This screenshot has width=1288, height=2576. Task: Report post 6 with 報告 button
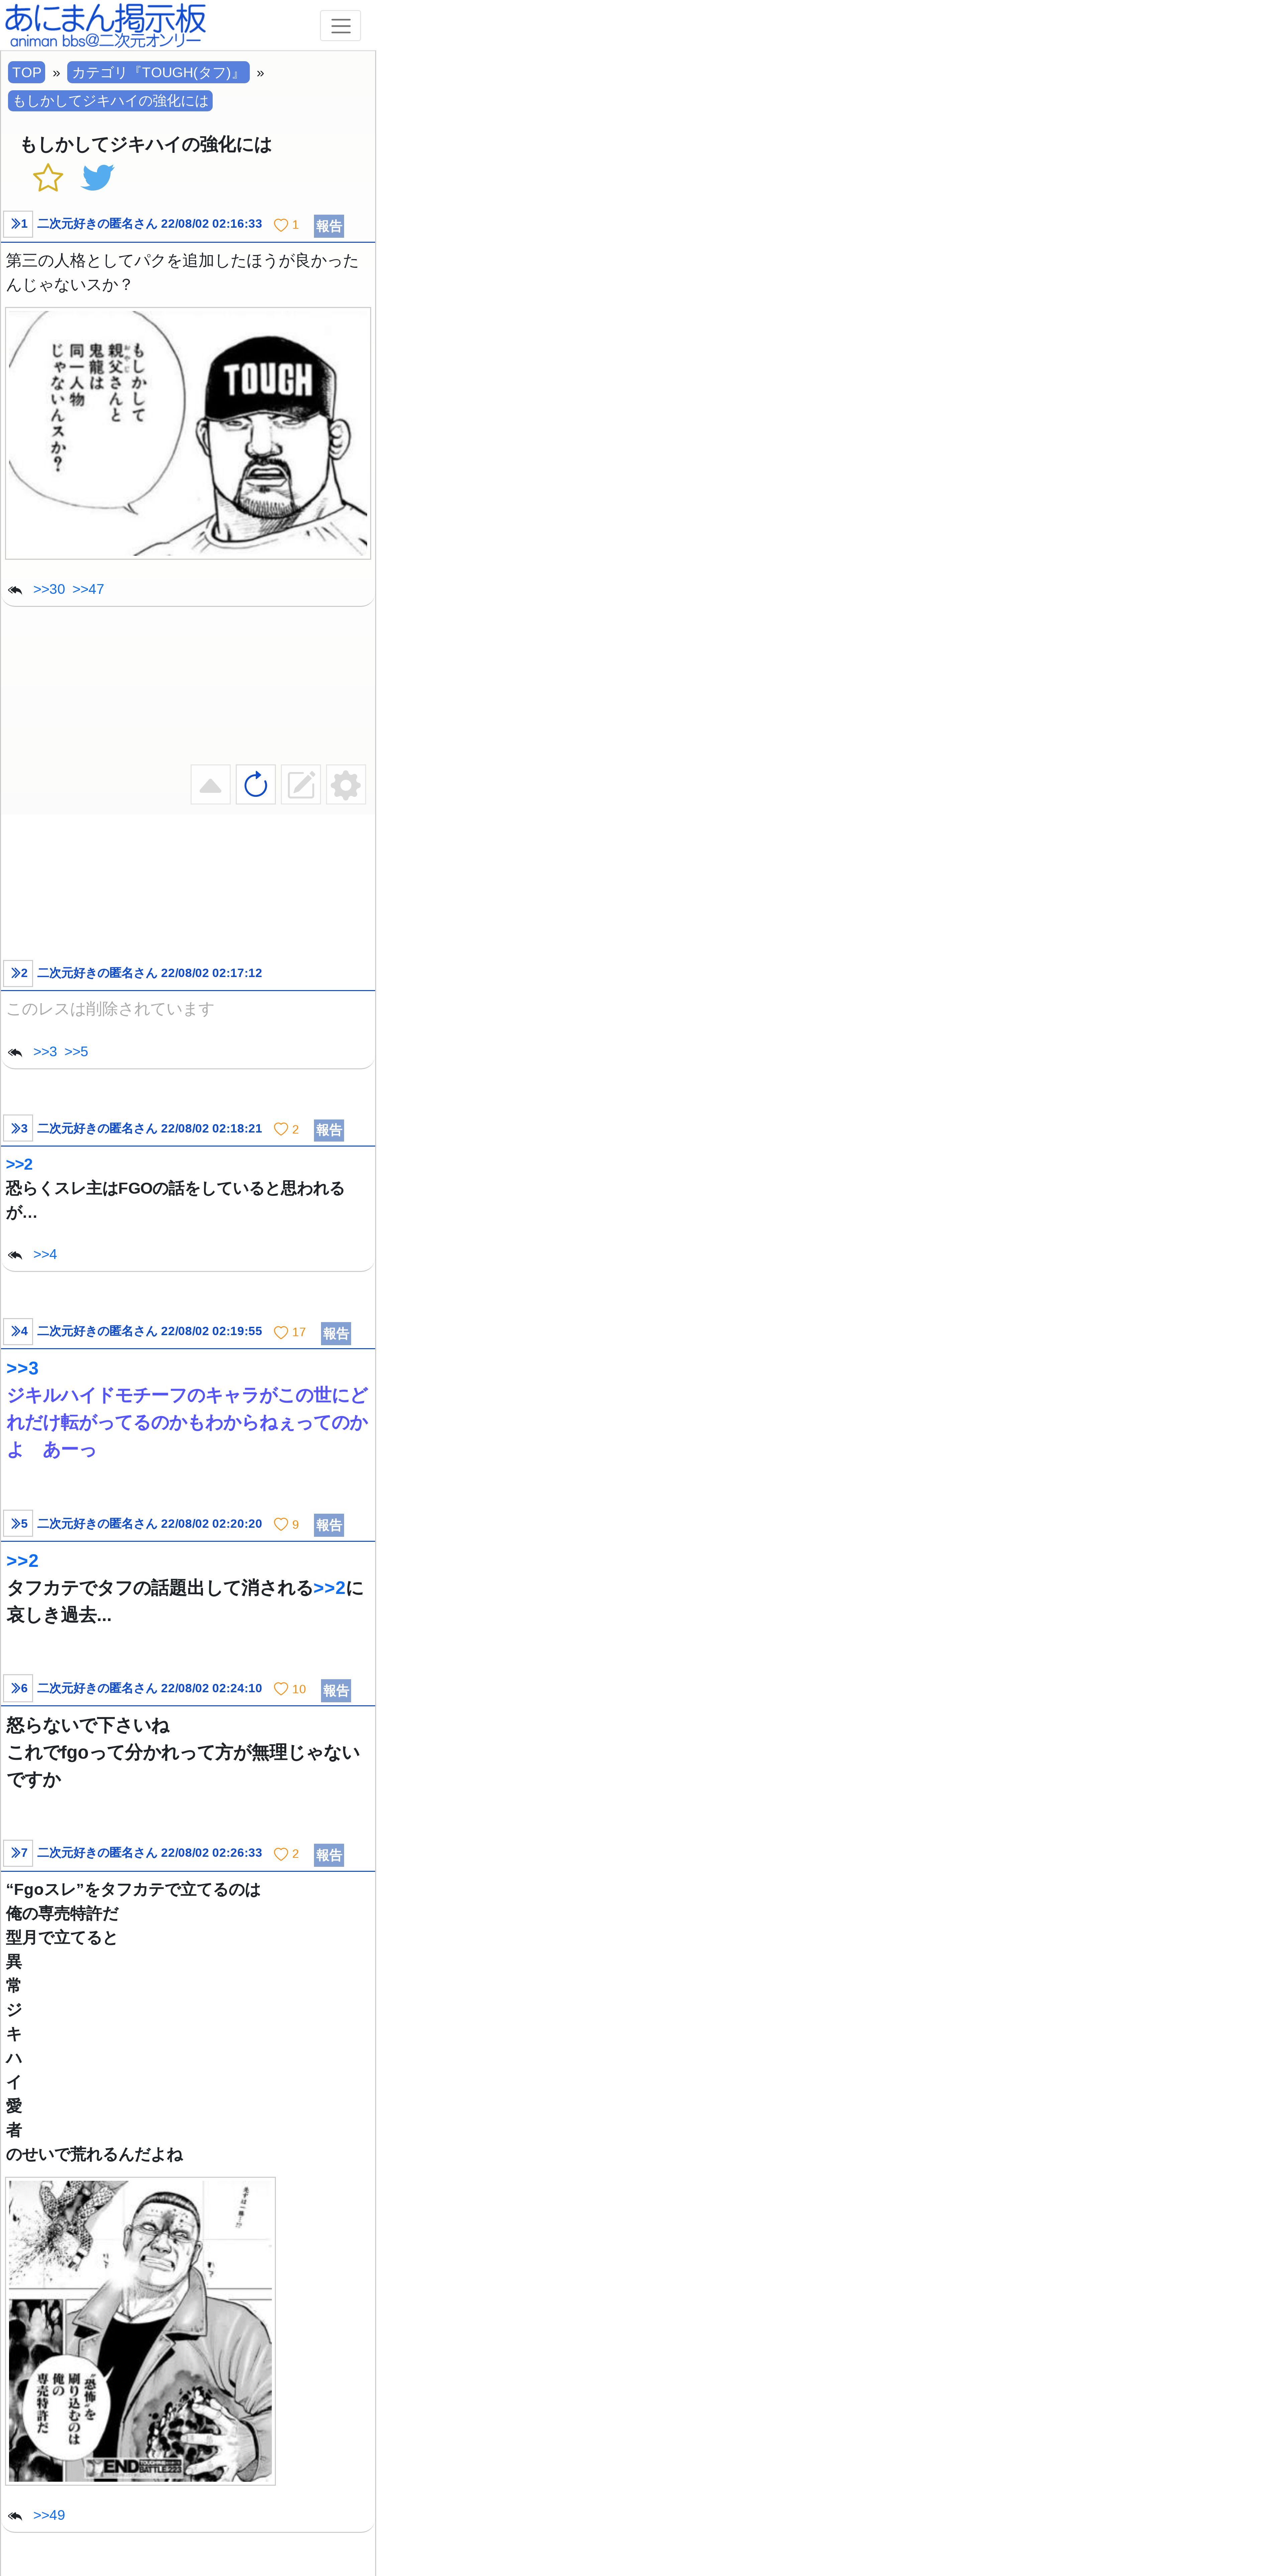click(x=336, y=1690)
